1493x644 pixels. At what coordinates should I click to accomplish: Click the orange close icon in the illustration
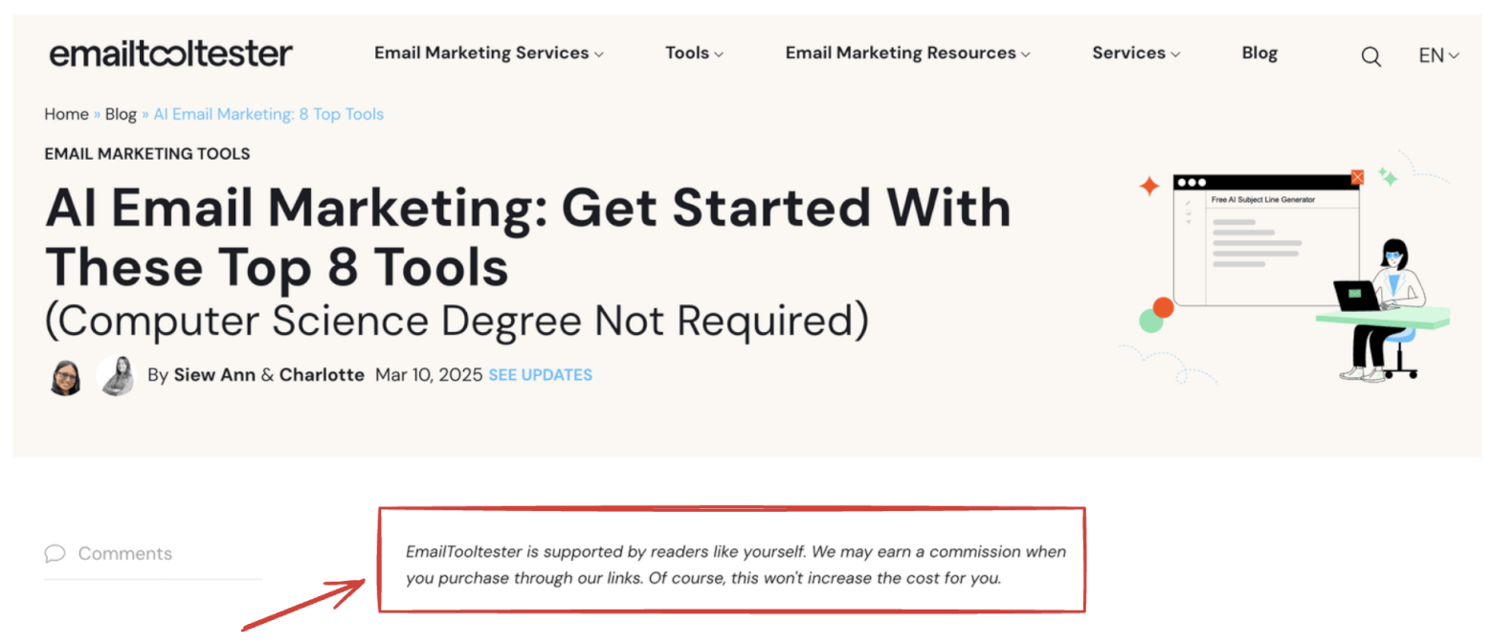pos(1358,177)
